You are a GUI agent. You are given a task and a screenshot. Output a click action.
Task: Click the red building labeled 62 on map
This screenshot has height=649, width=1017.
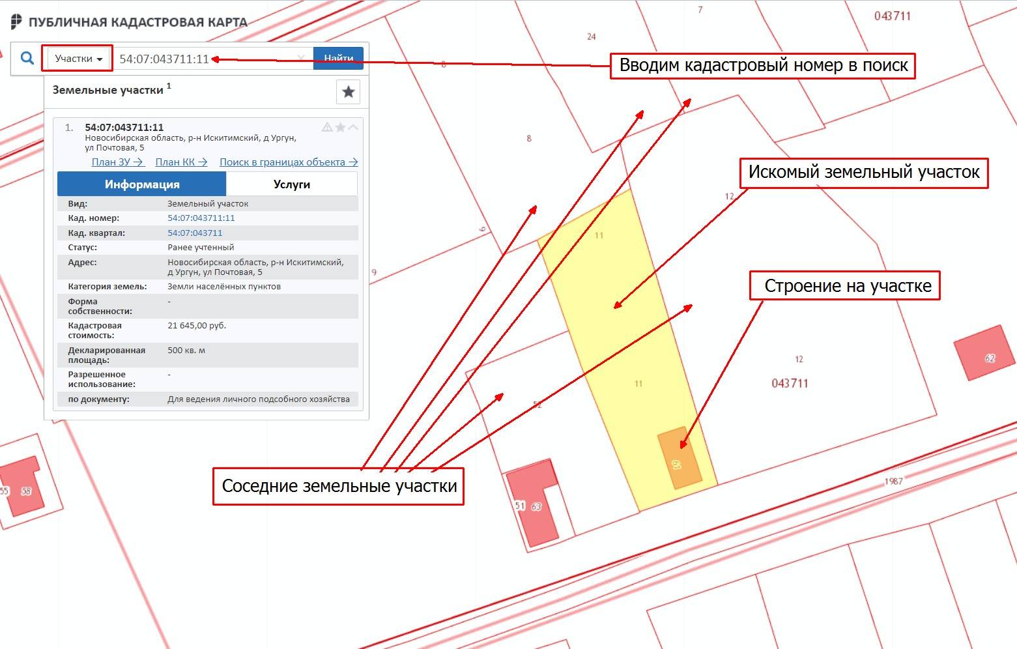985,353
